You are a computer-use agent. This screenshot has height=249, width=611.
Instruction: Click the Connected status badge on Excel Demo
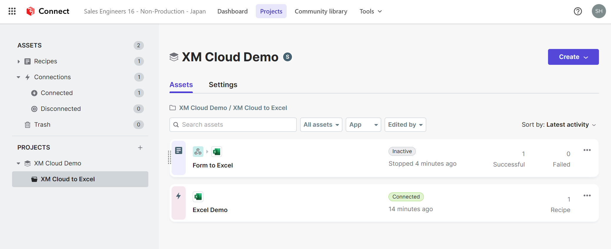click(x=406, y=197)
